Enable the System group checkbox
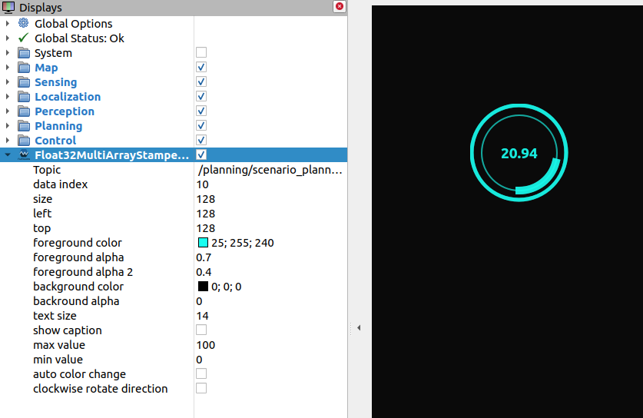 201,53
